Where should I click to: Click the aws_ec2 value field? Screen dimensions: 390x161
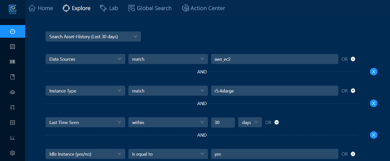274,59
